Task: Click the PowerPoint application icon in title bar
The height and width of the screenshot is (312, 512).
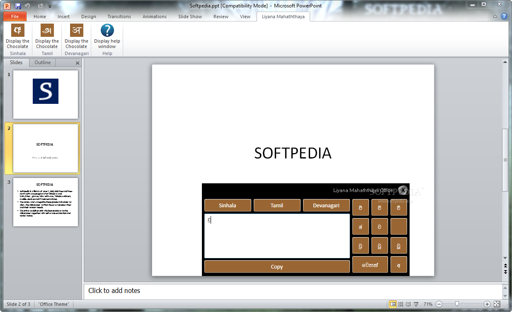Action: (7, 6)
